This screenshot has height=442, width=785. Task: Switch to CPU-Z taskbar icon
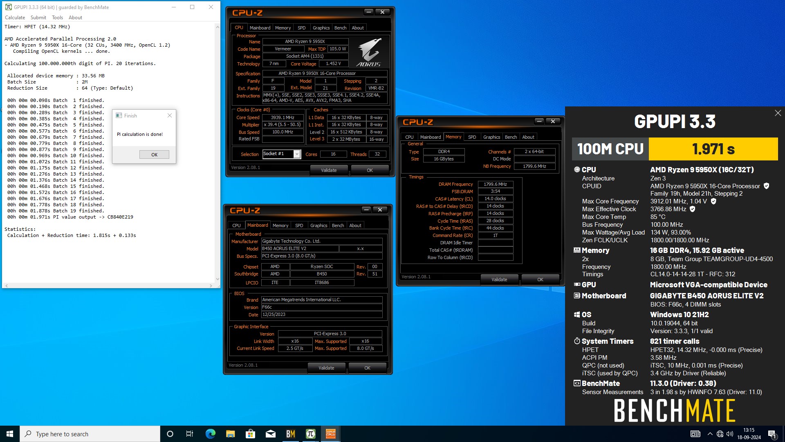coord(330,434)
